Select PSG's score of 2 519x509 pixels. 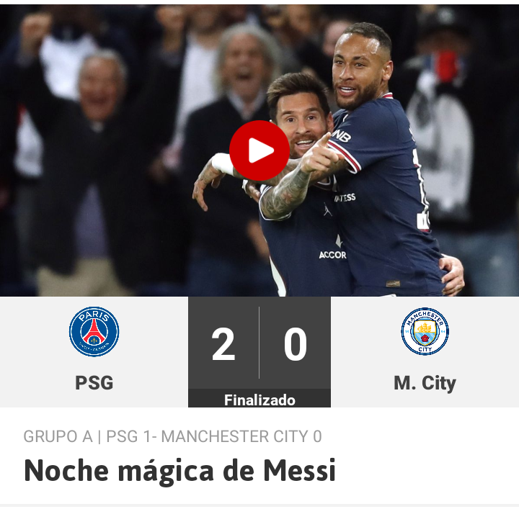[x=223, y=344]
